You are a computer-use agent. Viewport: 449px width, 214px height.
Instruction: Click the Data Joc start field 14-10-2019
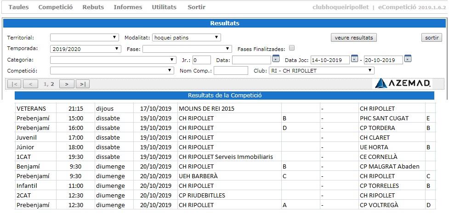(x=330, y=60)
